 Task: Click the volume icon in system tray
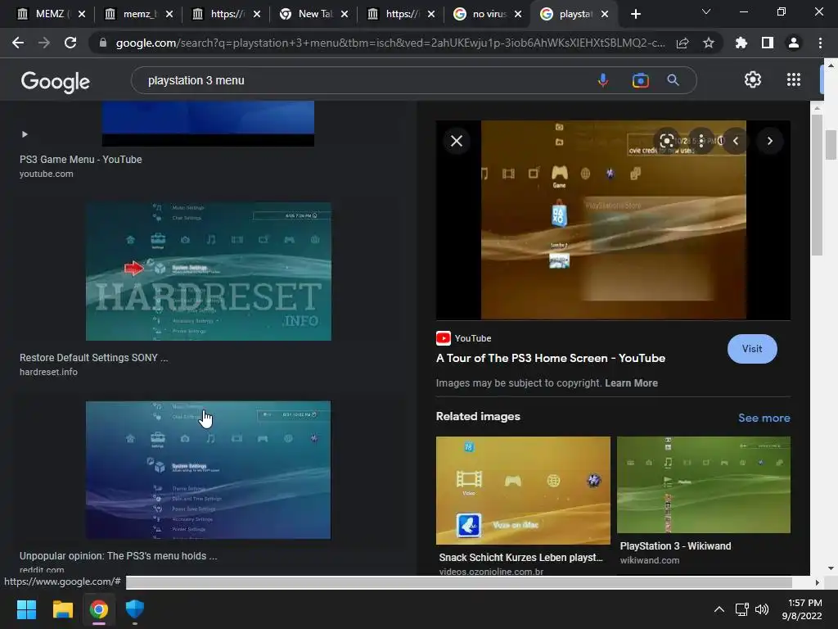click(762, 609)
